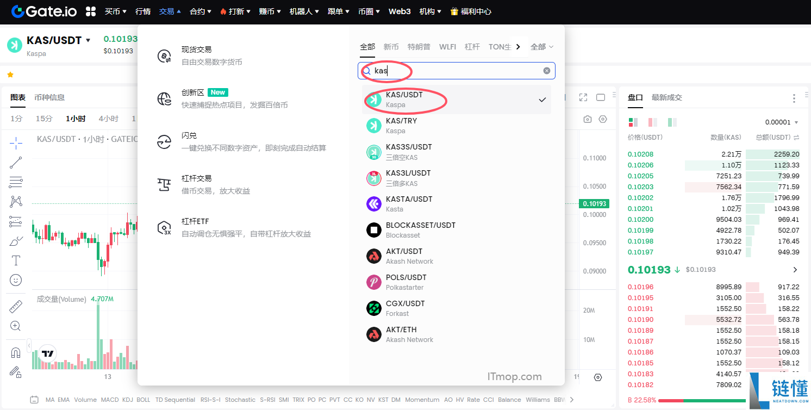811x410 pixels.
Task: Open the 币种信息 tab
Action: coord(49,97)
